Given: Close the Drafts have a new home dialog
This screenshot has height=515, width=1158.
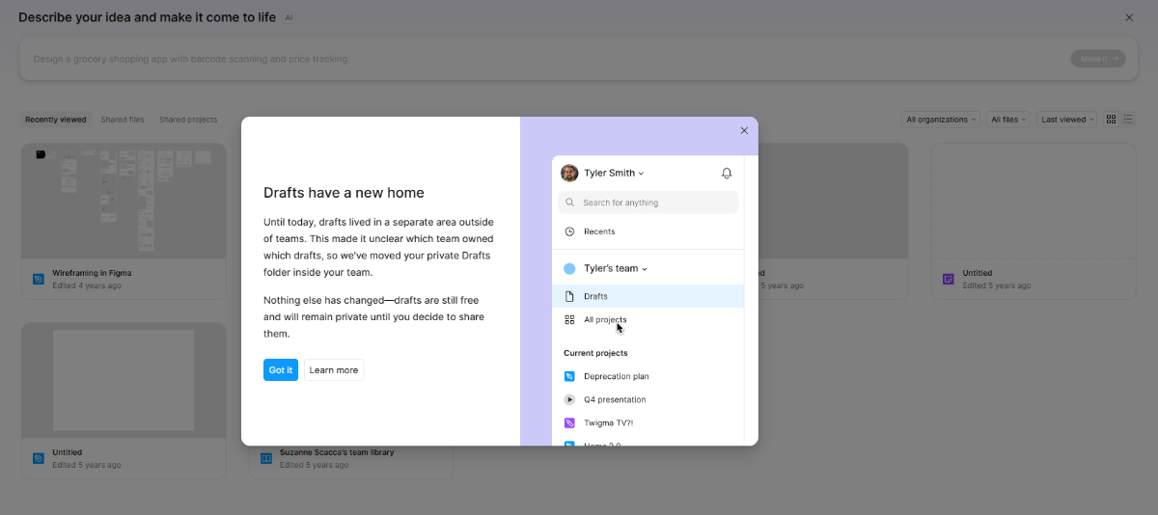Looking at the screenshot, I should [x=744, y=130].
